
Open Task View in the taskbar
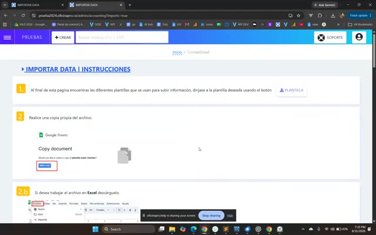162,229
